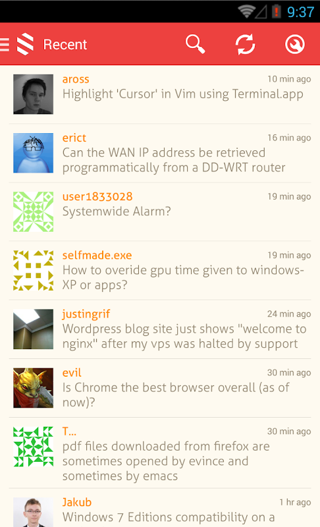Refresh the recent questions list

coord(245,44)
